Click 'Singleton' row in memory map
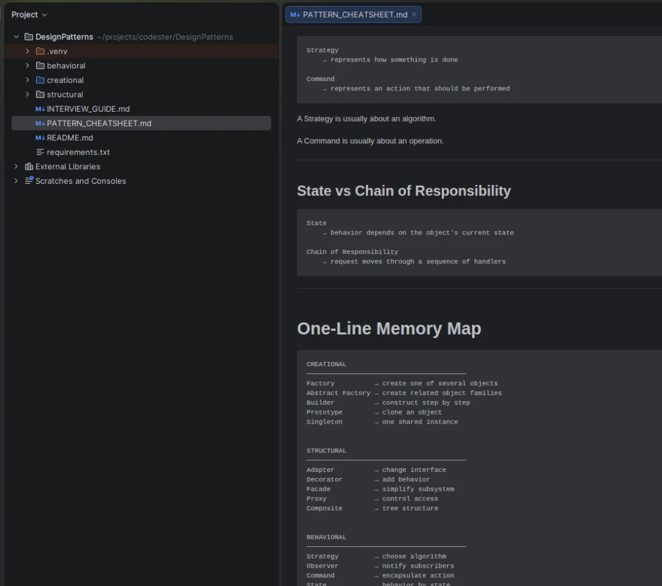662x586 pixels. coord(382,422)
